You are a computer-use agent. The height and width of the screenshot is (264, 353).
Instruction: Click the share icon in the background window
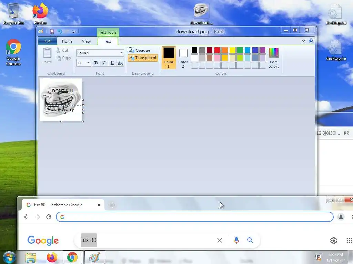tap(347, 133)
